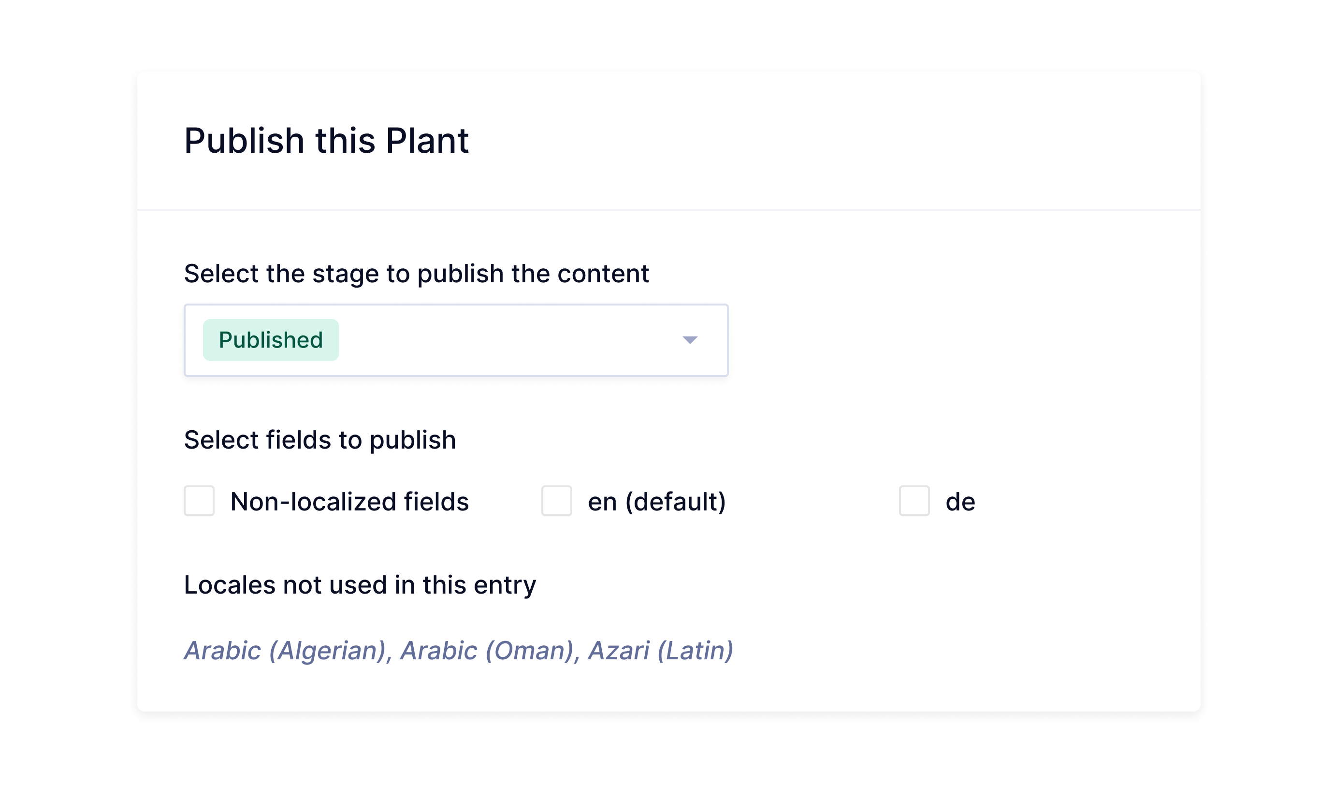Image resolution: width=1334 pixels, height=785 pixels.
Task: Check the Non-localized fields checkbox
Action: (199, 501)
